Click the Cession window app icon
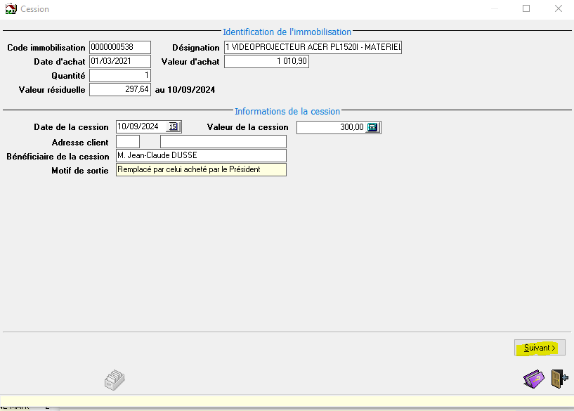This screenshot has height=411, width=574. 11,8
